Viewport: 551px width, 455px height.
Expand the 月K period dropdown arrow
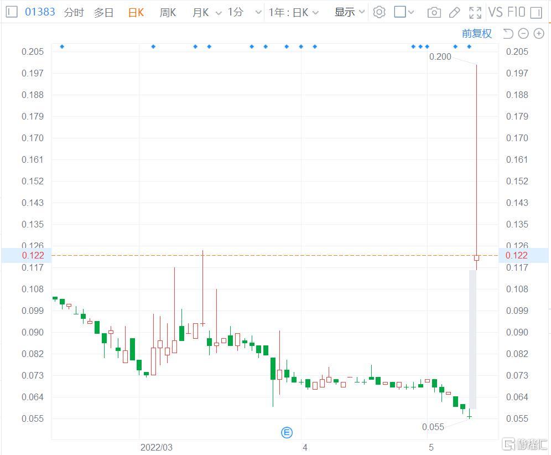tap(219, 13)
